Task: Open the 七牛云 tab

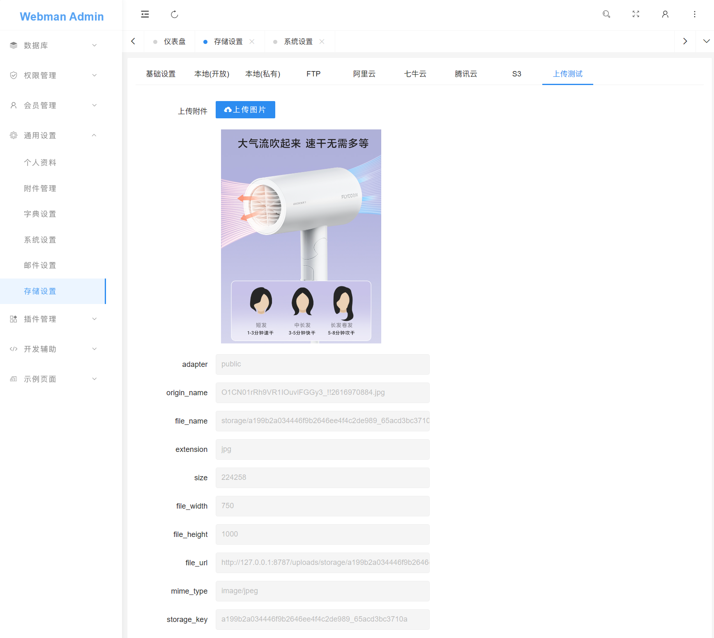Action: pos(415,74)
